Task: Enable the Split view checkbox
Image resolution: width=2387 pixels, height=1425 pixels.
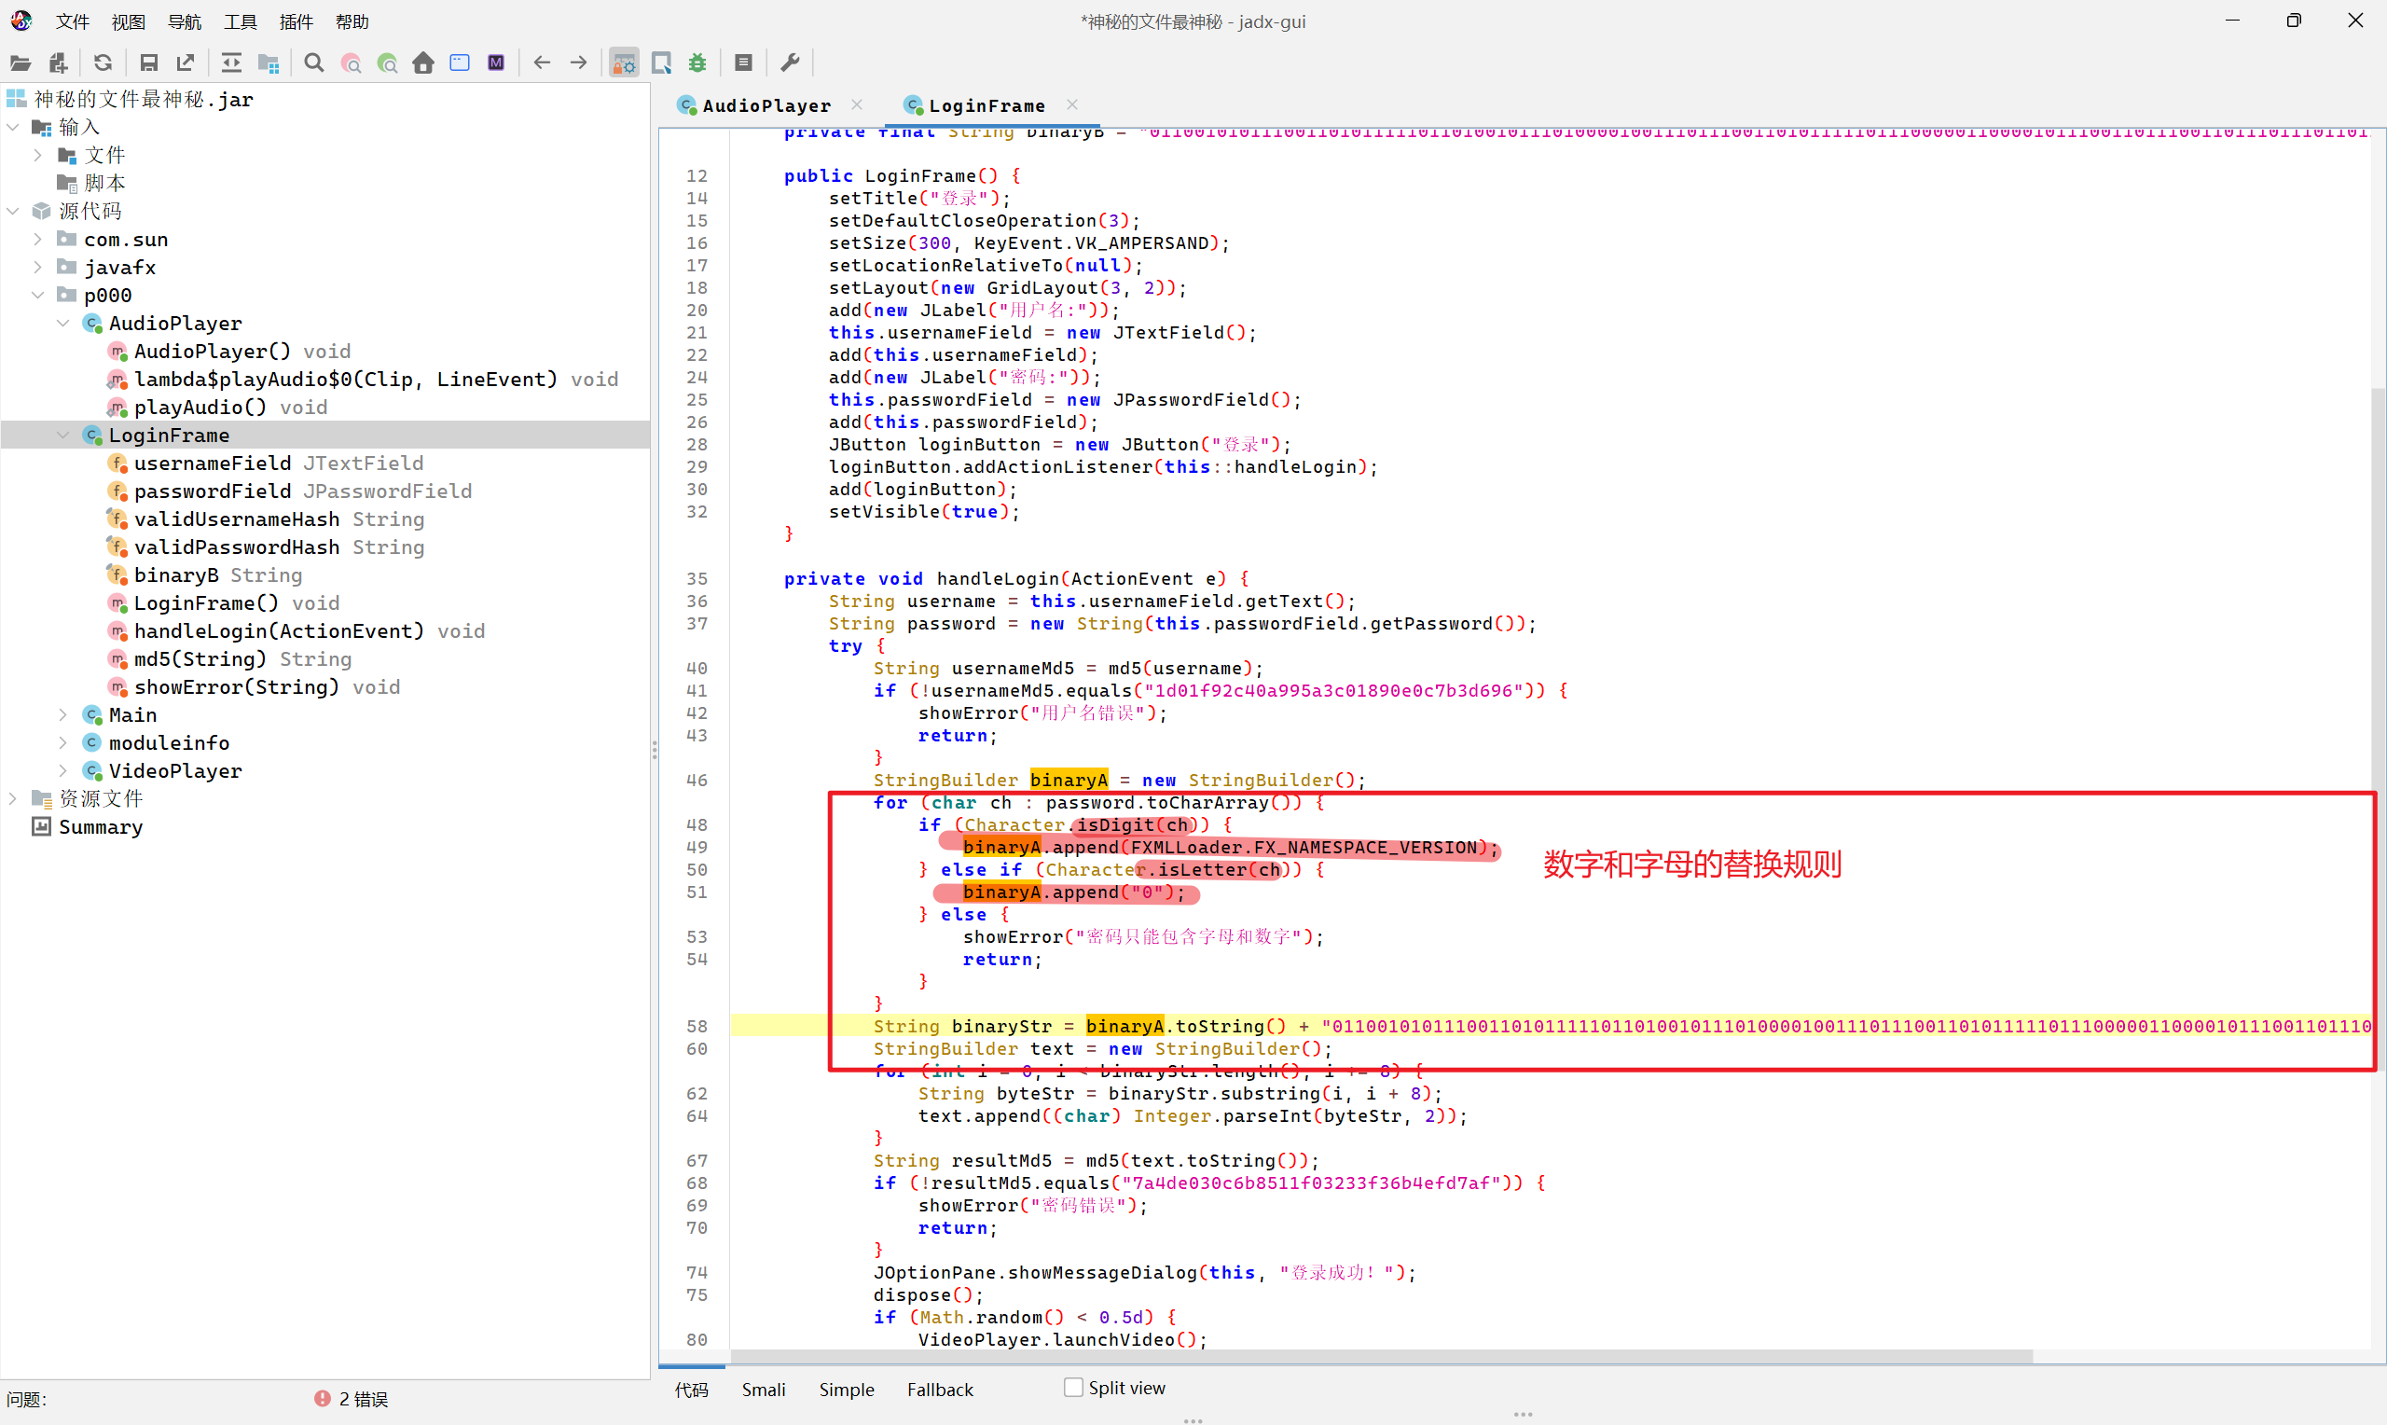Action: click(1074, 1388)
